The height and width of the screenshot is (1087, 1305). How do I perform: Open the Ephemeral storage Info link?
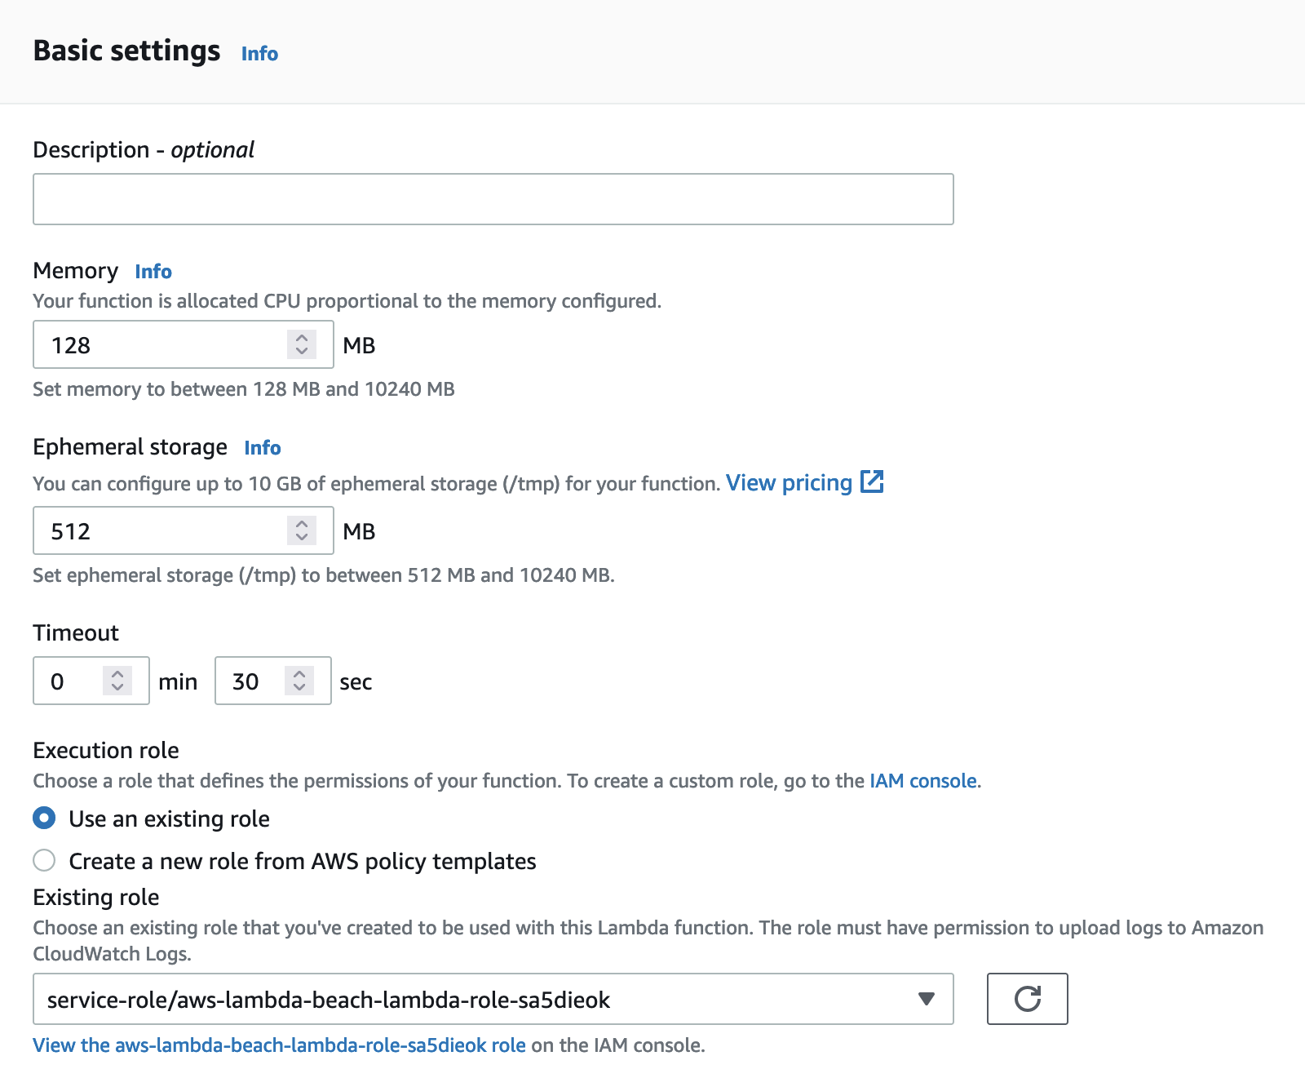coord(263,448)
